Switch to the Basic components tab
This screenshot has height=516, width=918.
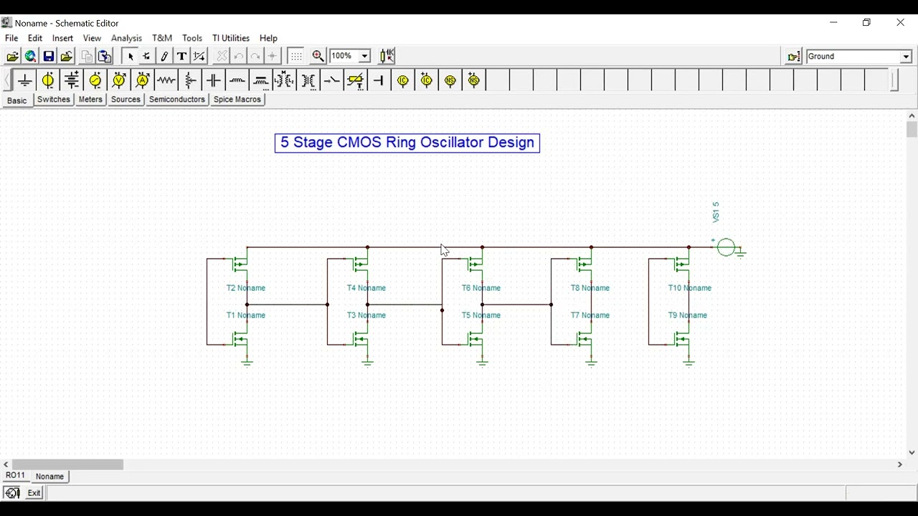tap(17, 100)
